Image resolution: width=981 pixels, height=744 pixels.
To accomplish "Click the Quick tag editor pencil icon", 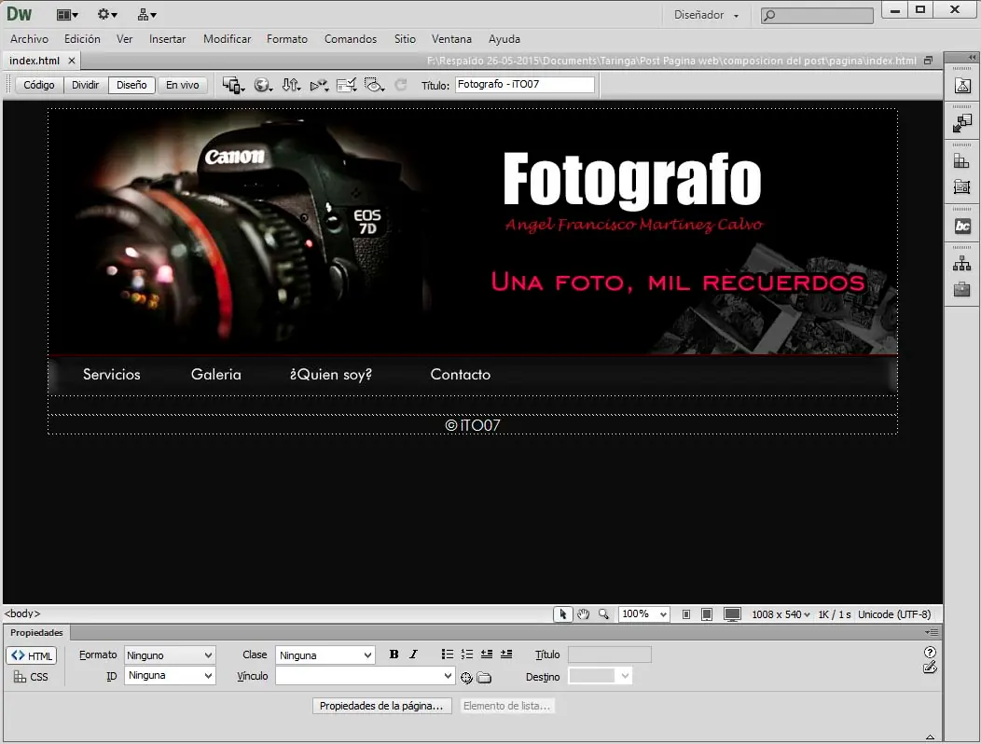I will [931, 668].
